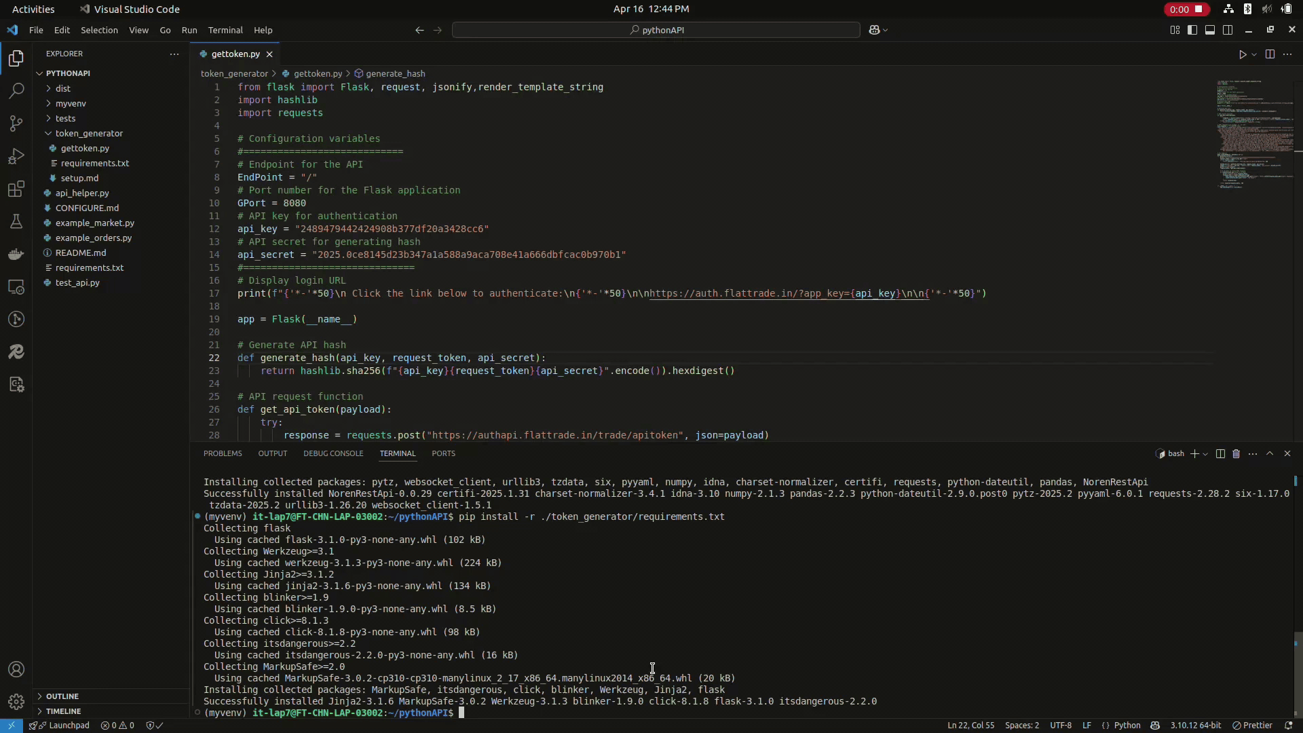This screenshot has width=1303, height=733.
Task: Expand the dist folder
Action: (x=63, y=88)
